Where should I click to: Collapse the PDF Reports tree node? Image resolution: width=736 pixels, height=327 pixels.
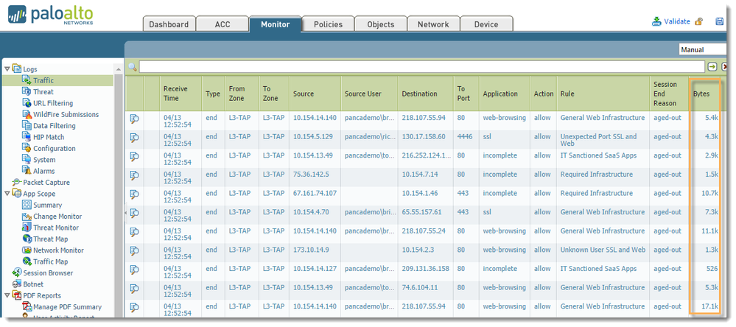pos(7,295)
